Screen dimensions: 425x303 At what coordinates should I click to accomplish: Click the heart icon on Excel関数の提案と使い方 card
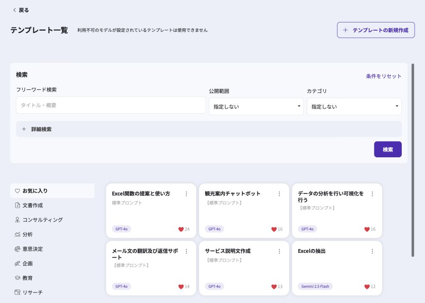(181, 229)
